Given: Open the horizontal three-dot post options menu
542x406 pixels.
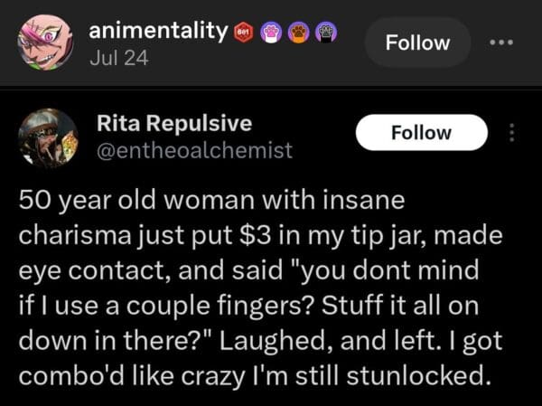Looking at the screenshot, I should click(x=501, y=42).
